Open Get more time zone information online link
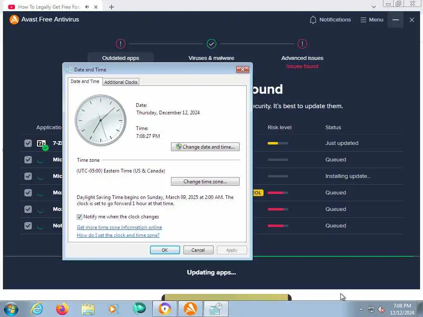This screenshot has height=317, width=423. click(119, 227)
